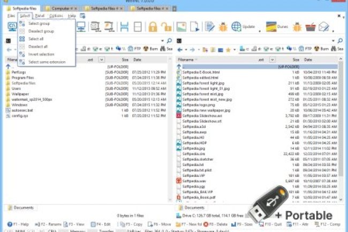Open right panel ext column dropdown
The image size is (348, 232).
click(273, 59)
